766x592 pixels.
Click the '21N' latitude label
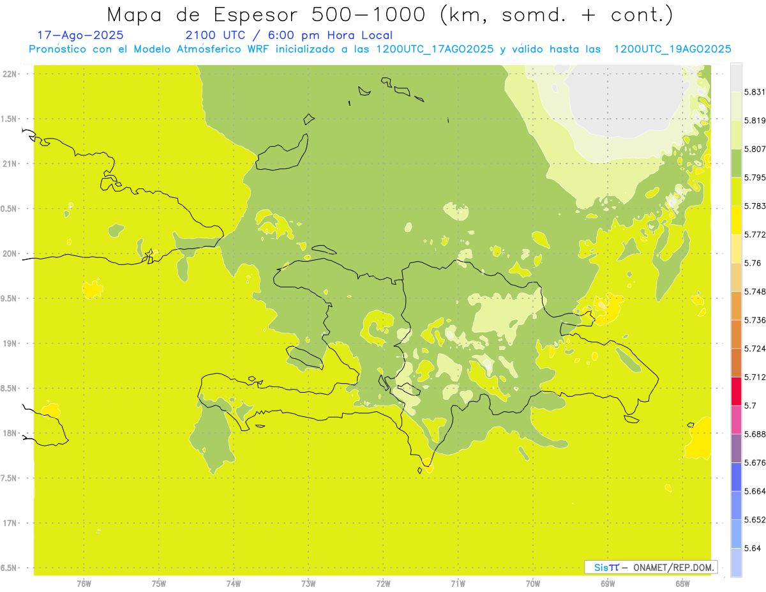(11, 163)
